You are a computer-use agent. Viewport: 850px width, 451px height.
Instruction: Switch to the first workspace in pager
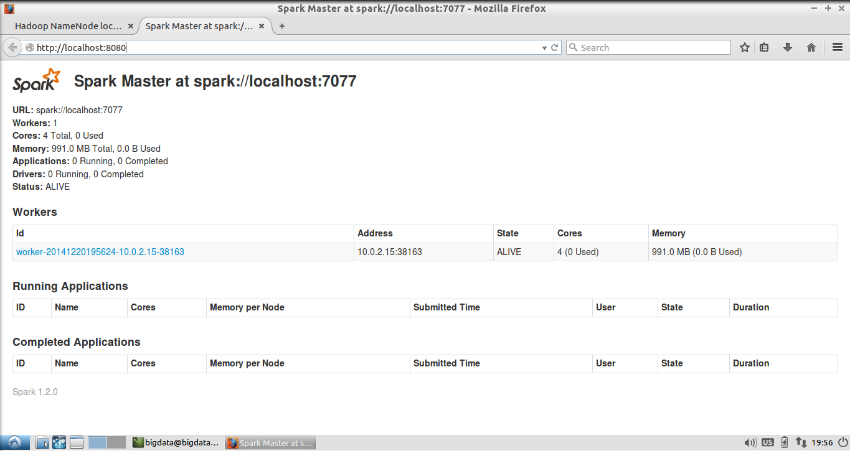point(98,443)
